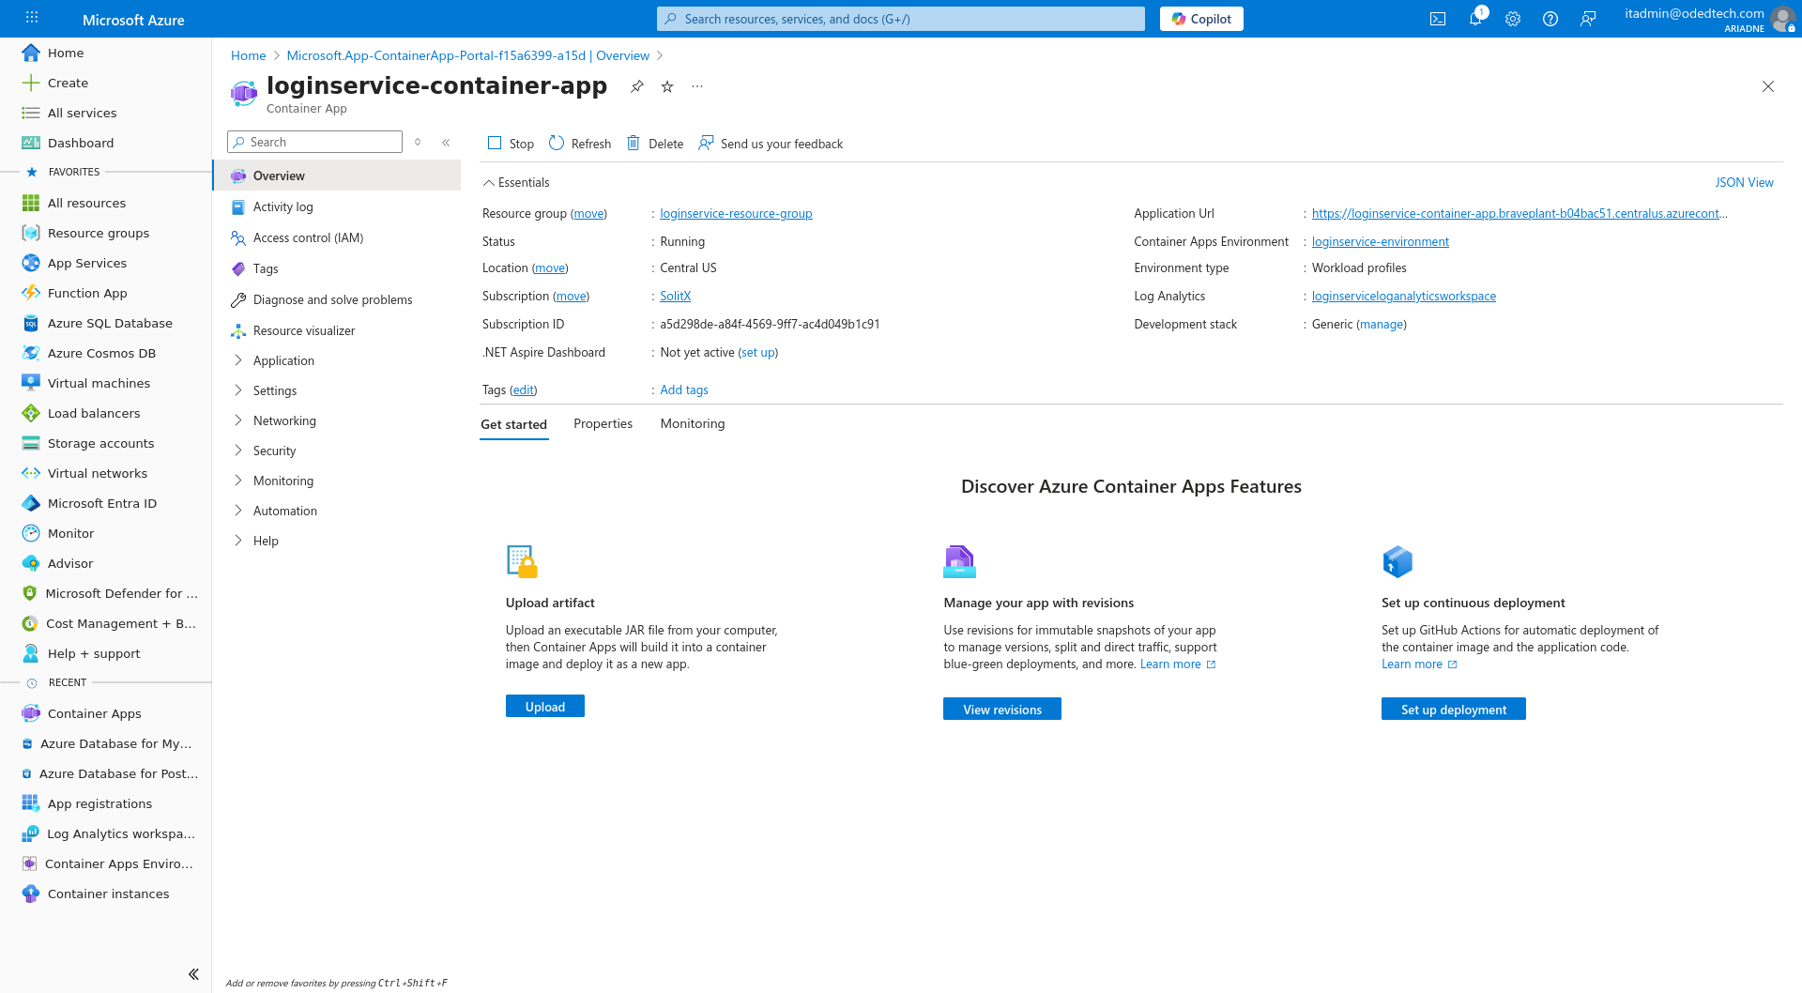Viewport: 1802px width, 993px height.
Task: Open loginservice-resource-group link
Action: tap(736, 213)
